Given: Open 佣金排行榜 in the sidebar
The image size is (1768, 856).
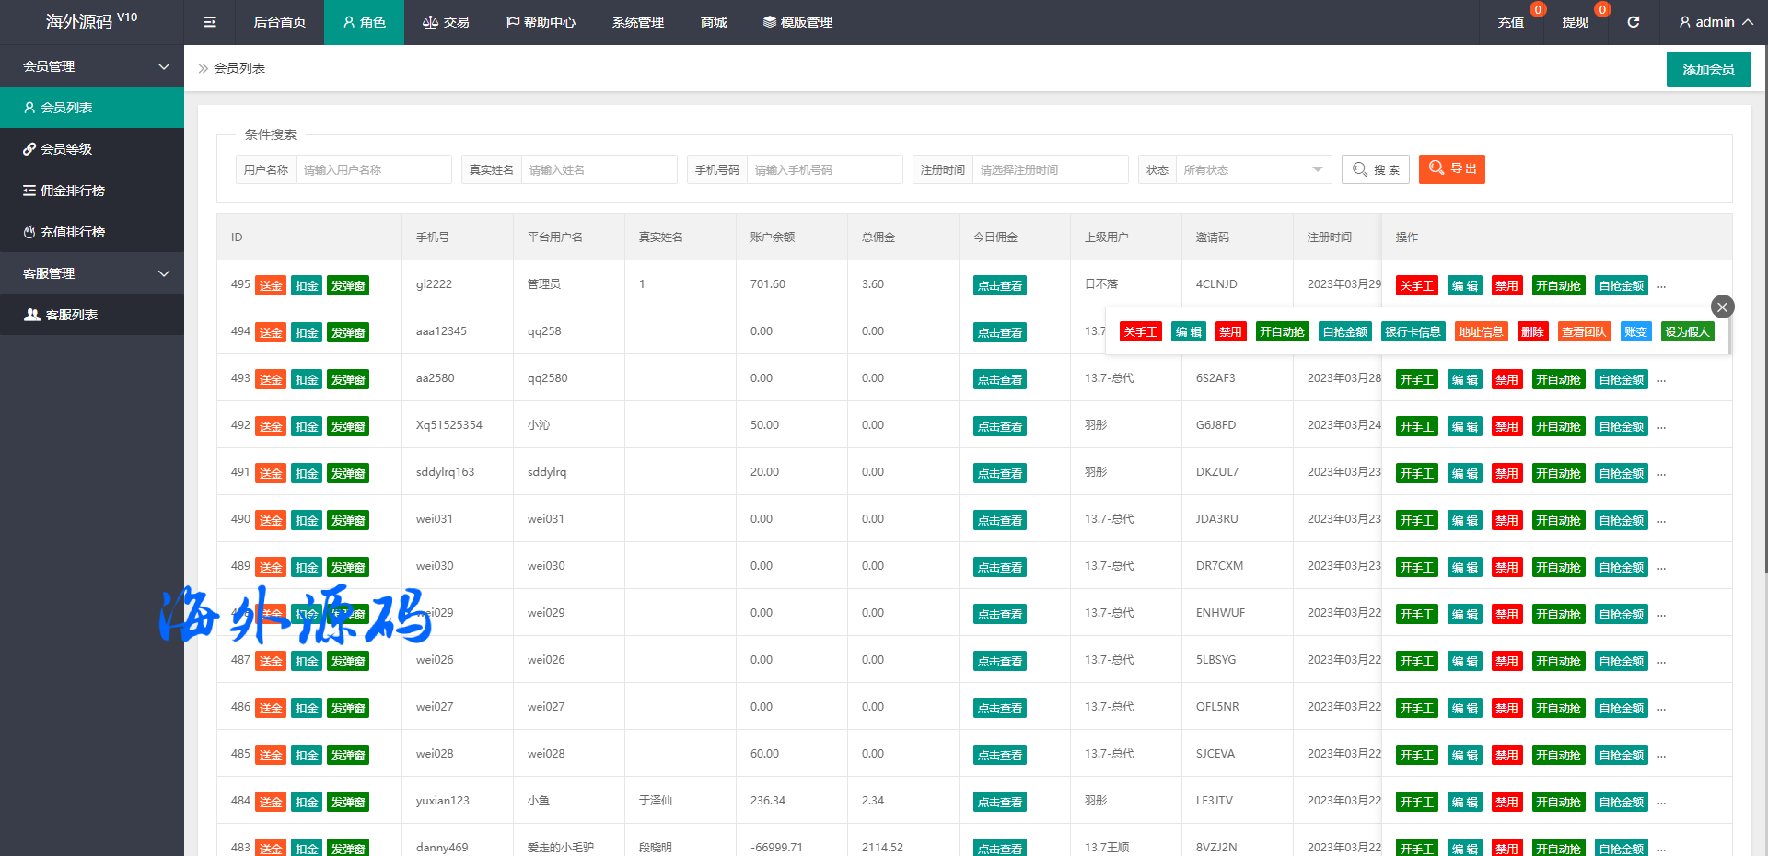Looking at the screenshot, I should coord(72,191).
